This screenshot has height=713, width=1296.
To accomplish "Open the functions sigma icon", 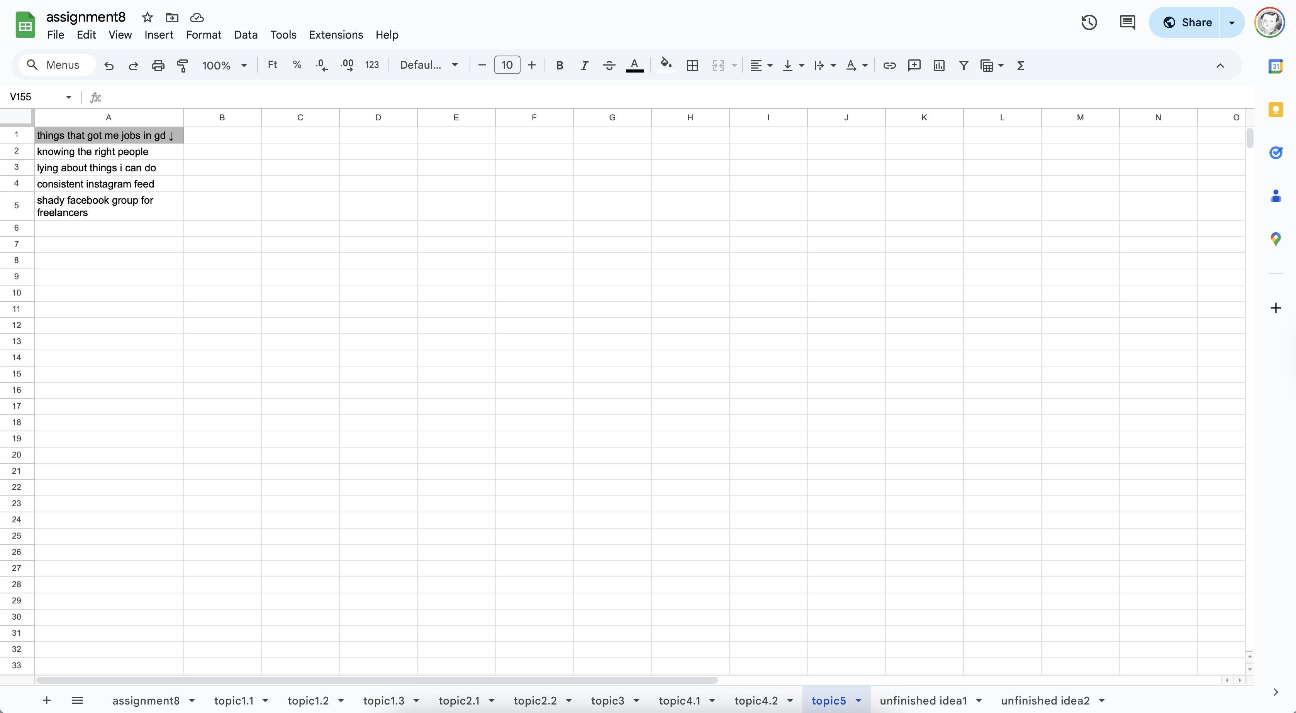I will coord(1020,65).
